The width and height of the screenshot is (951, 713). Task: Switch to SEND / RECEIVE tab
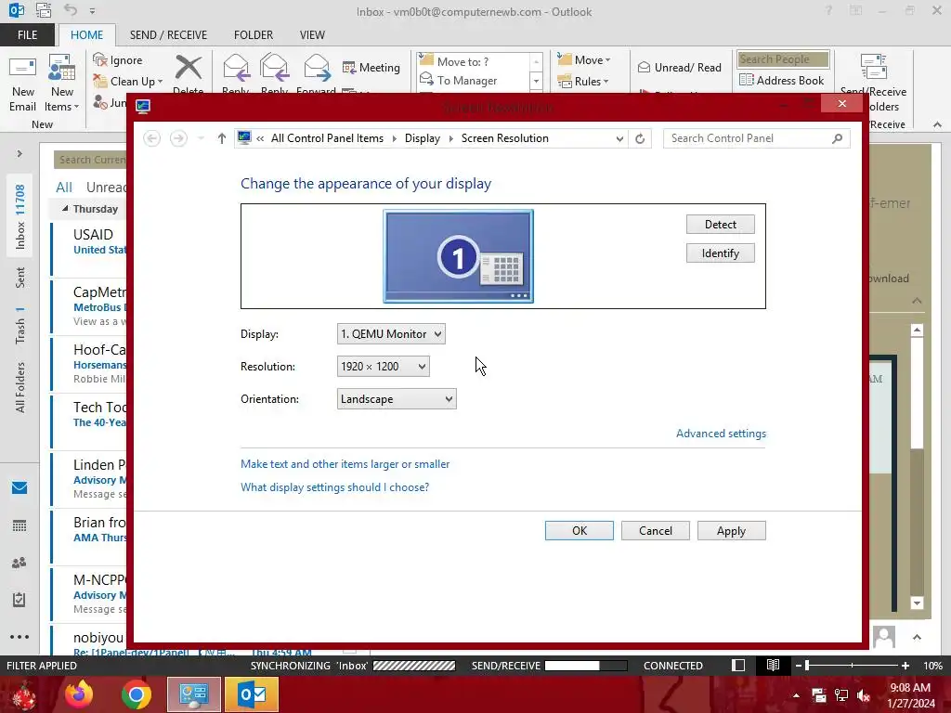168,35
